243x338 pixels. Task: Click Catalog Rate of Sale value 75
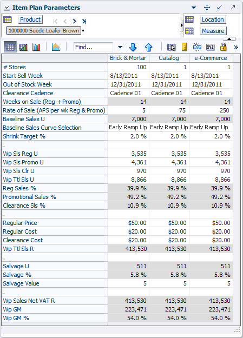click(169, 110)
